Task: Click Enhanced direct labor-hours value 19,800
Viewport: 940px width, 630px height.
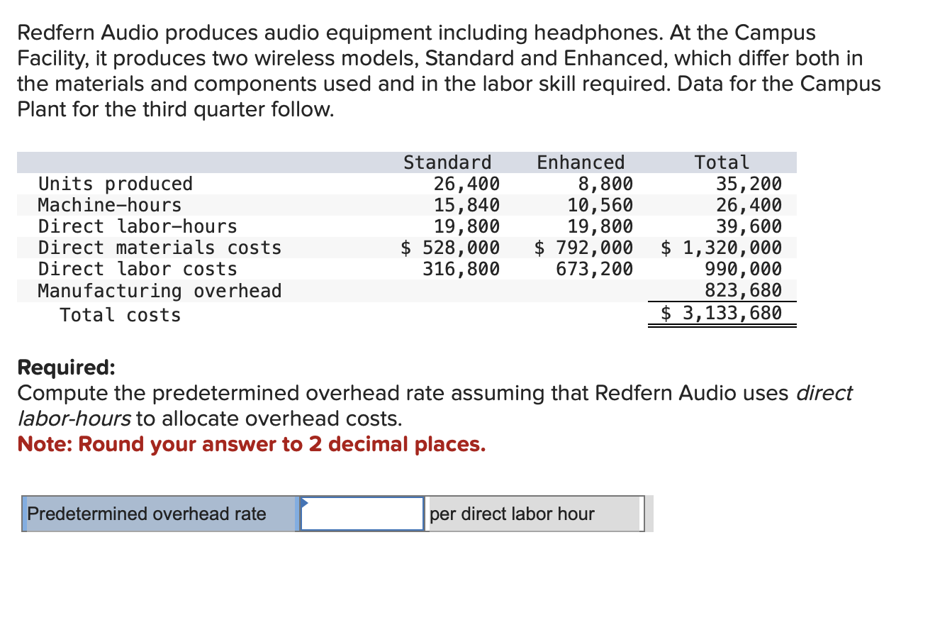Action: coord(600,226)
